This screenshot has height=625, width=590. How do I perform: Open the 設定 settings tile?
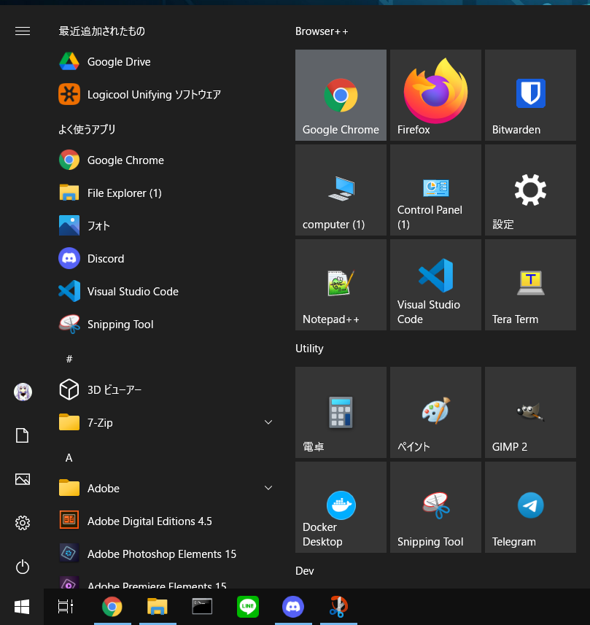530,190
